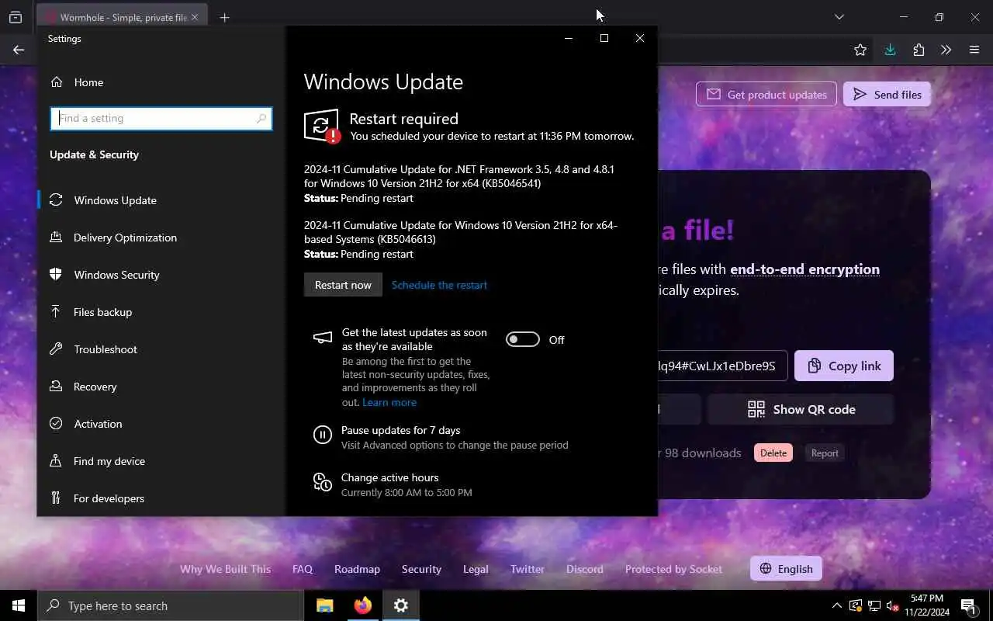The image size is (993, 621).
Task: Click Windows Security shield icon
Action: click(56, 275)
